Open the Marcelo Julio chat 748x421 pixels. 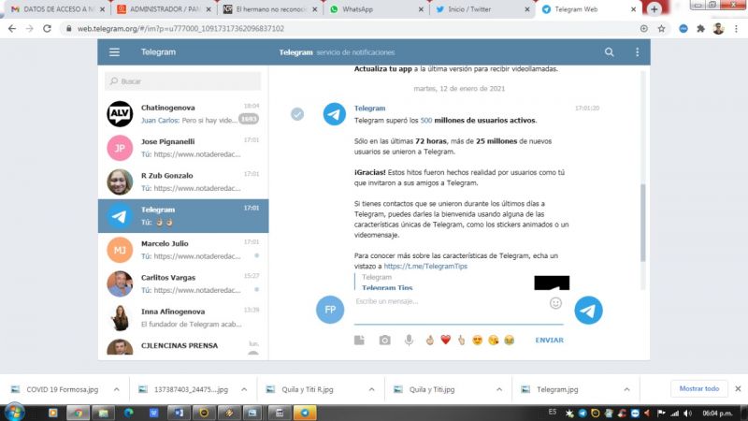coord(183,250)
